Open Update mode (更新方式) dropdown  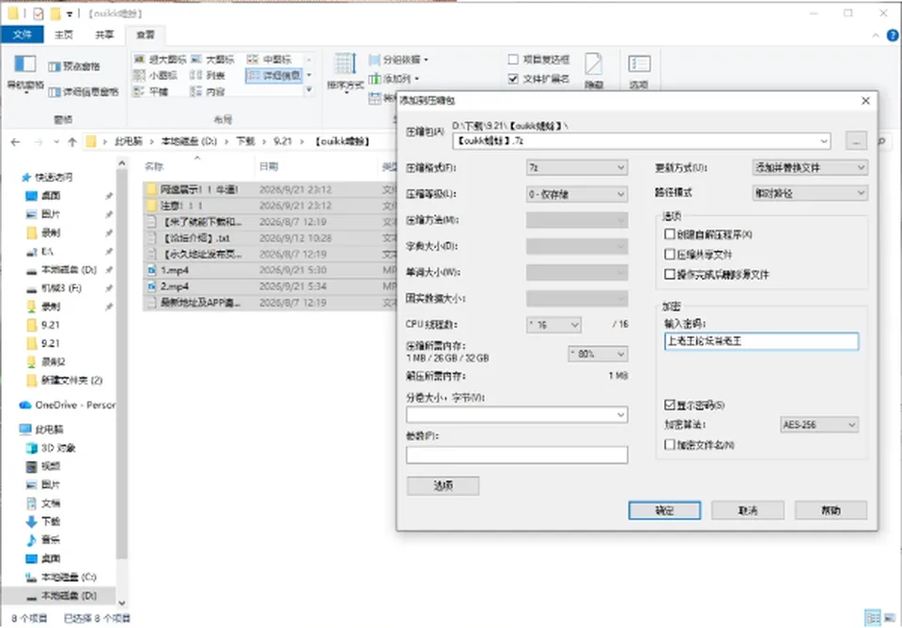tap(810, 167)
